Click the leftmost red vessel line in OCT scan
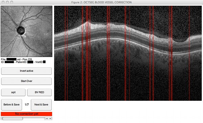This screenshot has height=123, width=203. click(x=65, y=53)
